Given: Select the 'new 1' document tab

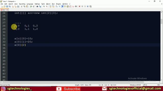Looking at the screenshot, I should pos(4,10).
